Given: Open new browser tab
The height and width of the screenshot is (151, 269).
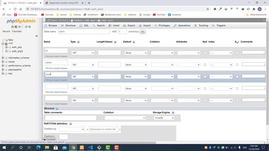Looking at the screenshot, I should click(89, 3).
